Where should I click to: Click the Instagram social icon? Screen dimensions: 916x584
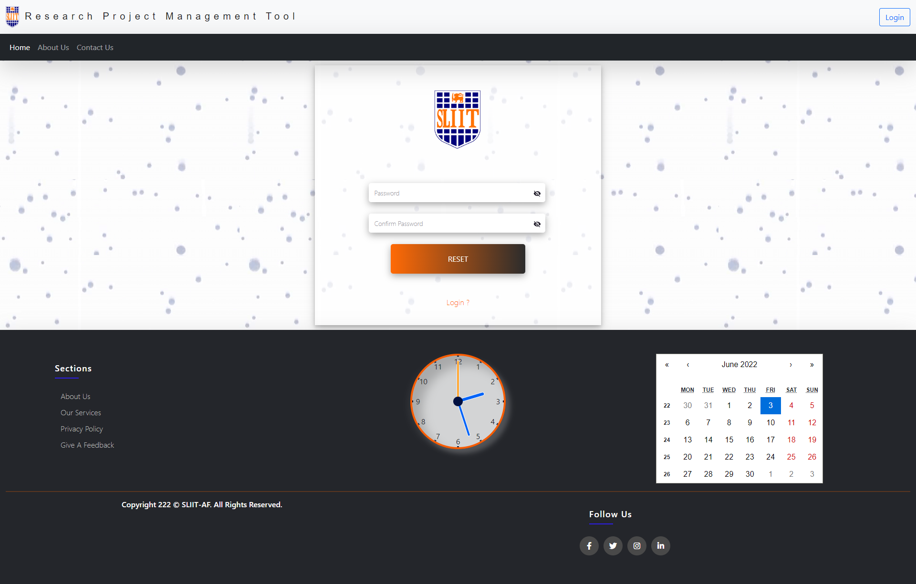636,546
